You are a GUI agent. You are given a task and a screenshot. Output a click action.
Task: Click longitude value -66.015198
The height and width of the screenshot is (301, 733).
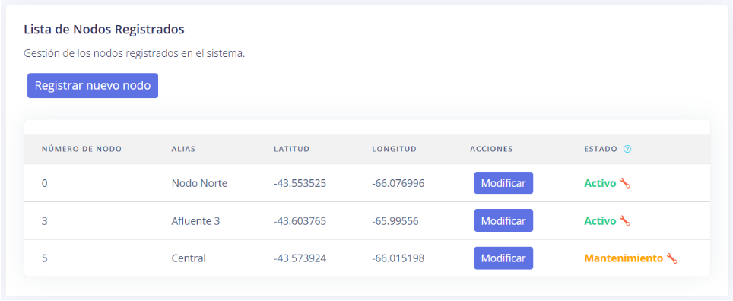(x=398, y=258)
